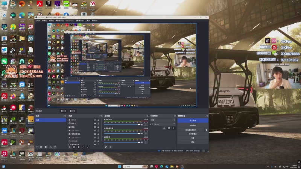This screenshot has width=301, height=169.
Task: Show the 文本 (GDI+) 2 source
Action: tap(95, 137)
